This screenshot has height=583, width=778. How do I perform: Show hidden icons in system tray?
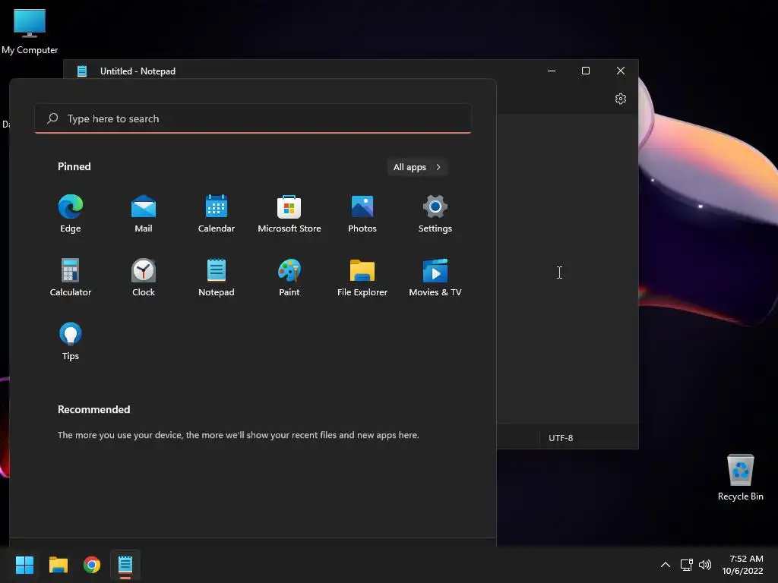666,565
